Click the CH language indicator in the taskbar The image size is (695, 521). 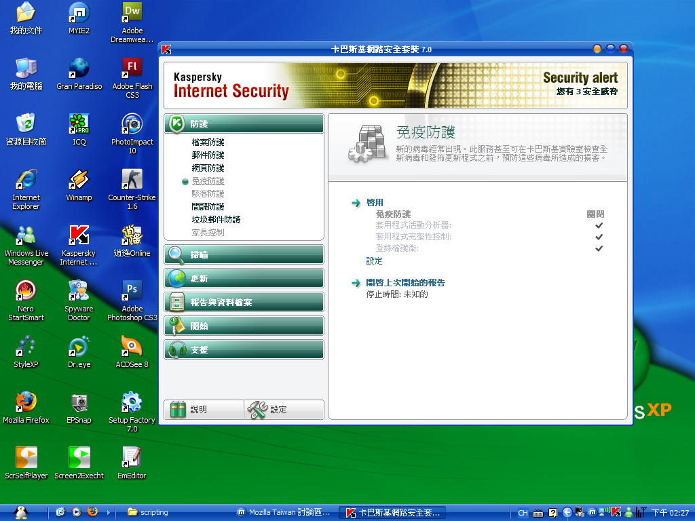[x=523, y=513]
